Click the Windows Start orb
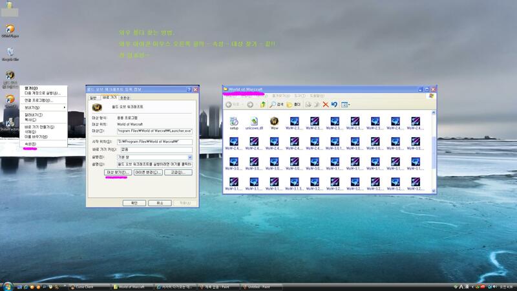Screen dimensions: 517x291 pos(8,286)
